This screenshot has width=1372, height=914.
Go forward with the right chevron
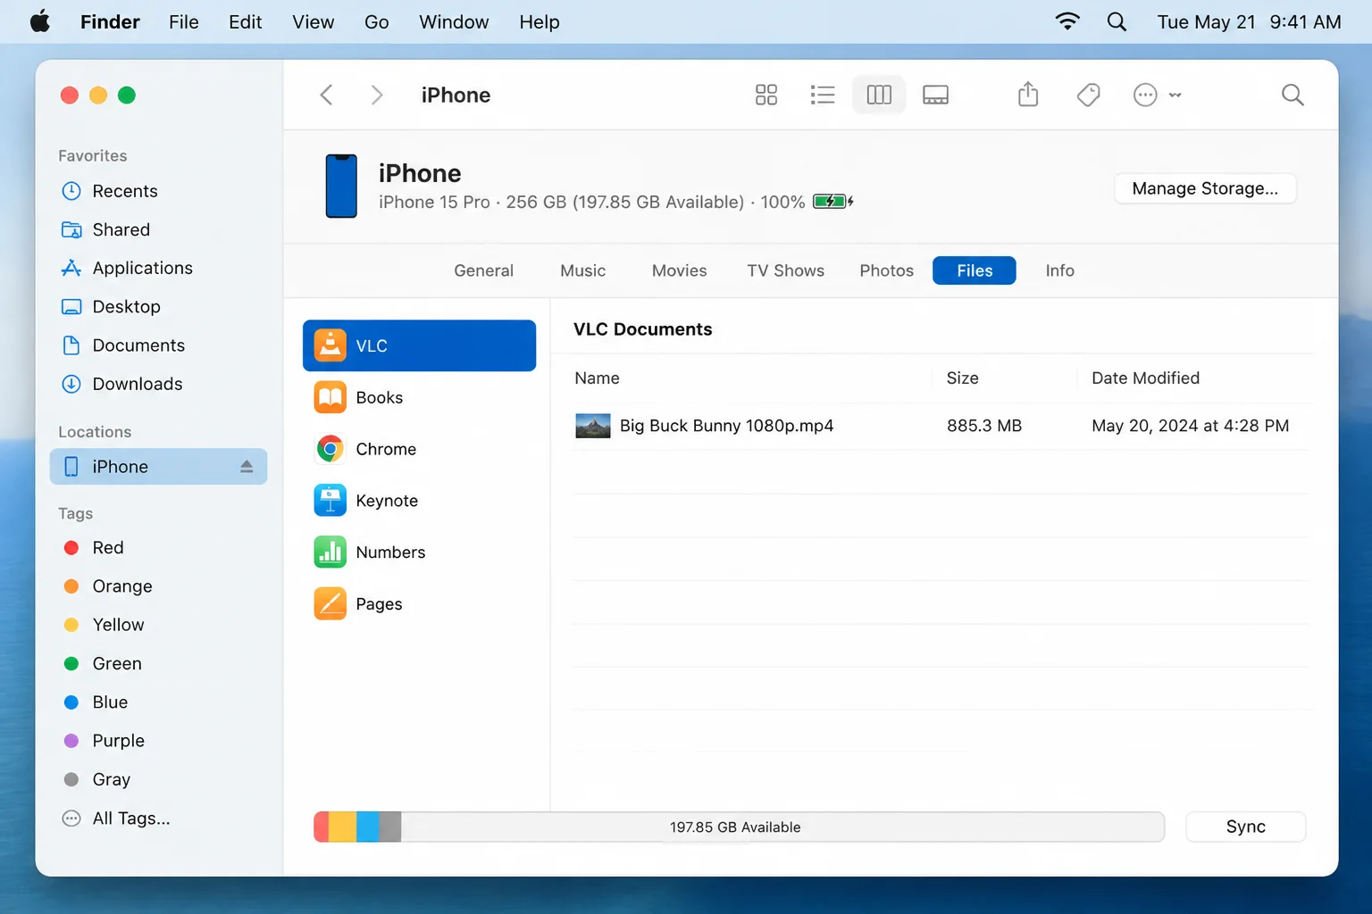[377, 95]
